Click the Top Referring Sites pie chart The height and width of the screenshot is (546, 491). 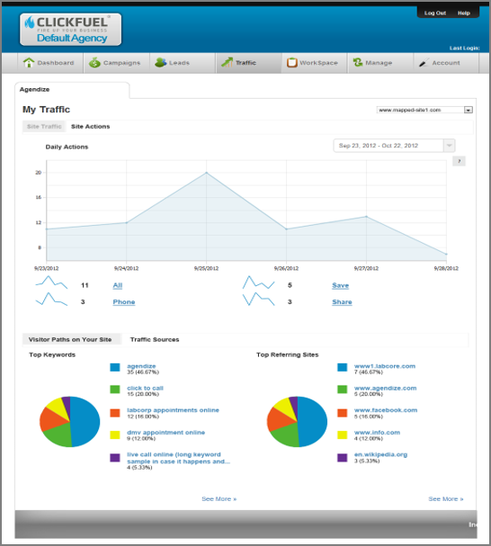coord(297,422)
